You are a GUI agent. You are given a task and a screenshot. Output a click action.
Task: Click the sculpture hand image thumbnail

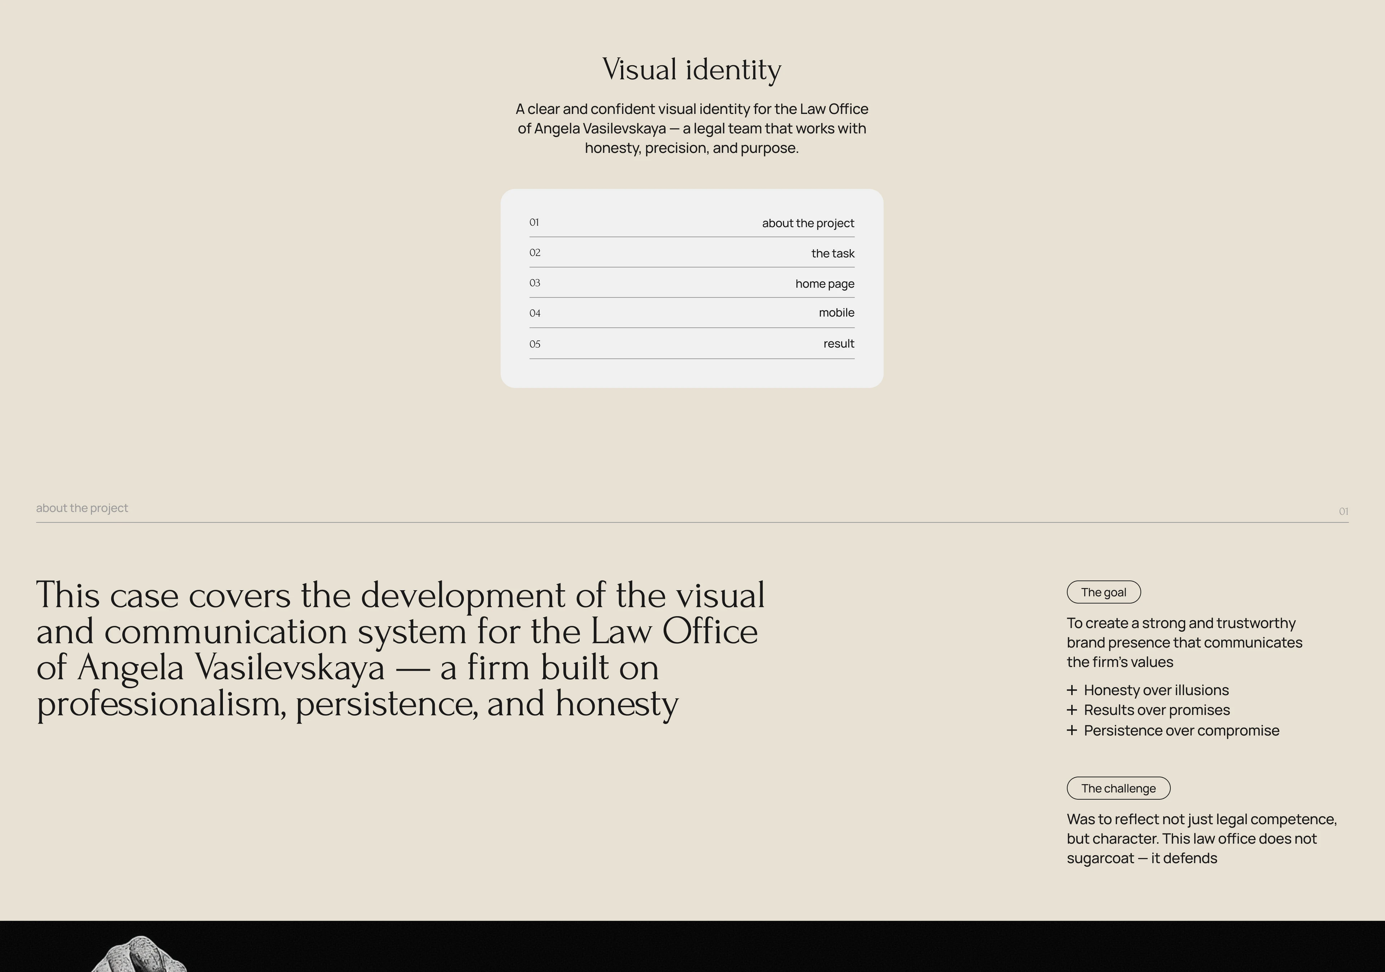point(140,956)
